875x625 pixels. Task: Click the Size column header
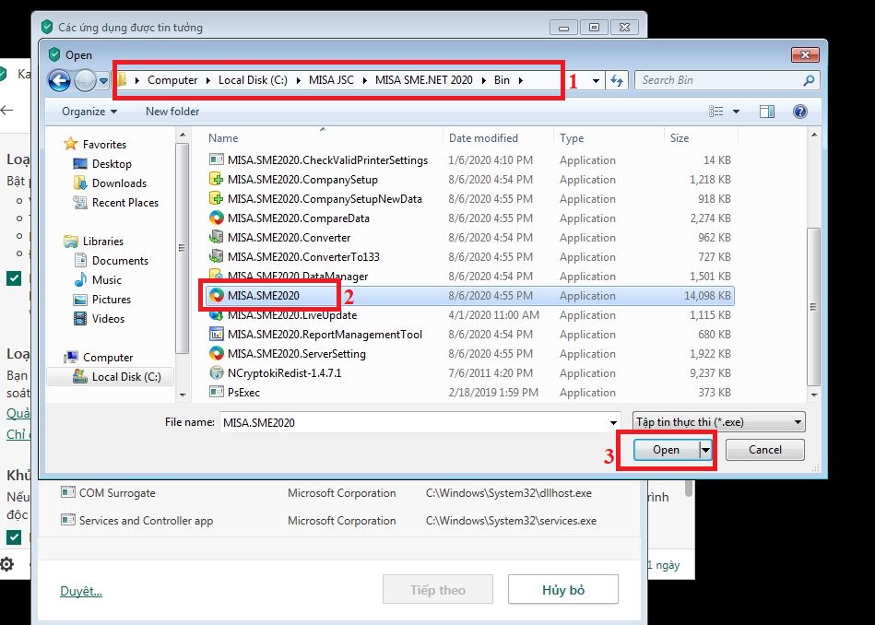tap(680, 138)
